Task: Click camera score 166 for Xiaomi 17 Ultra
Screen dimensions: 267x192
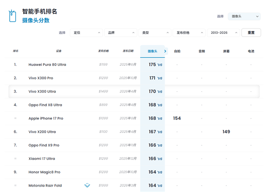Action: (152, 159)
